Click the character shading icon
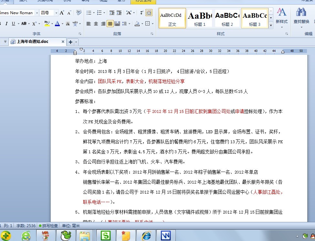This screenshot has width=315, height=241. tap(68, 24)
